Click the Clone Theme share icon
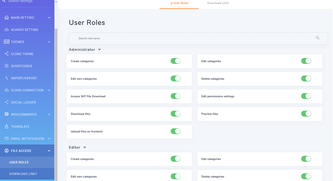The width and height of the screenshot is (333, 181). [x=7, y=54]
